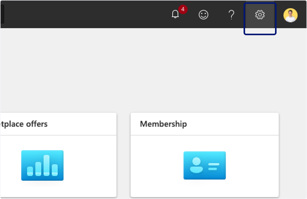
Task: Click the person silhouette in Membership icon
Action: click(196, 165)
